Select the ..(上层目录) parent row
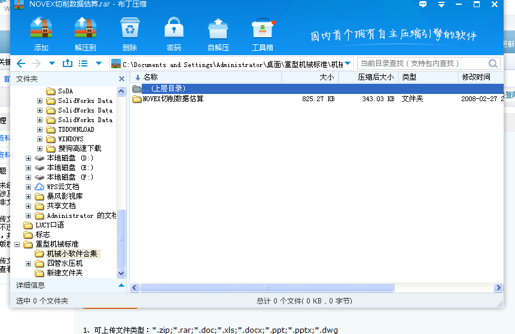Viewport: 515px width, 334px height. pos(317,89)
